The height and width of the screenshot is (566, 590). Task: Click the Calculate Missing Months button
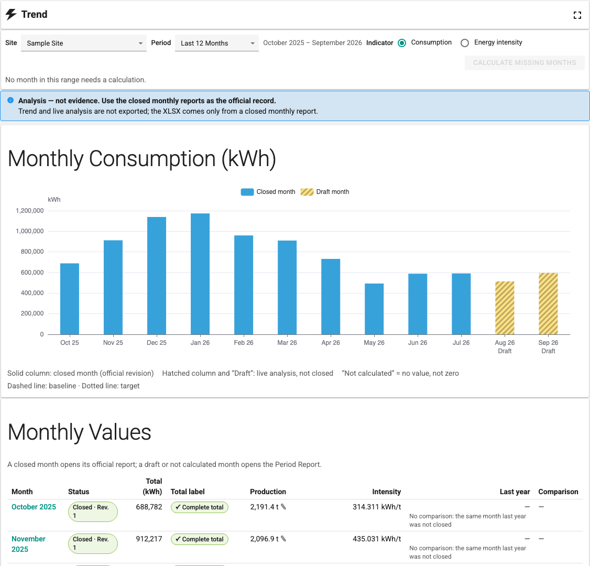point(524,62)
